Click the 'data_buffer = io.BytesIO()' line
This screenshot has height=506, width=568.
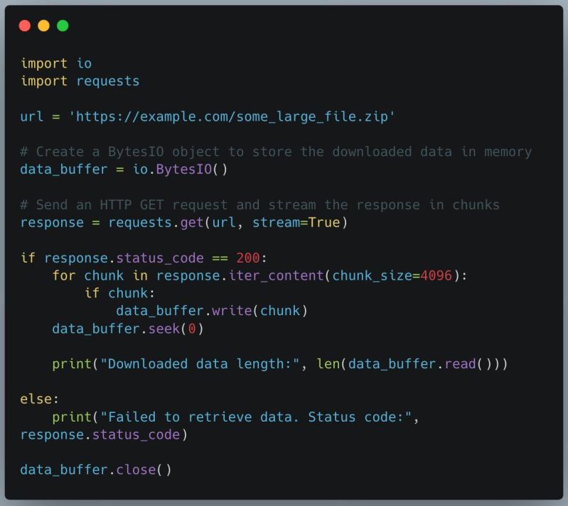pos(124,170)
